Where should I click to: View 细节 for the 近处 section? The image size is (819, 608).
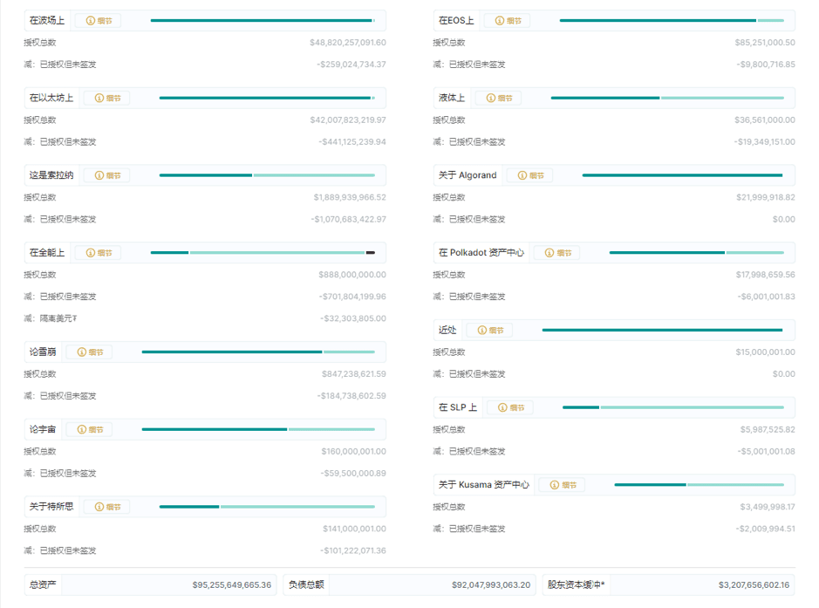[489, 331]
